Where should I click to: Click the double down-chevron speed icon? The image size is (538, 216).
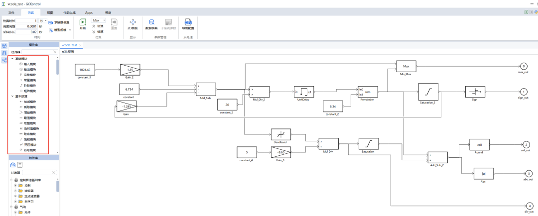coord(94,31)
